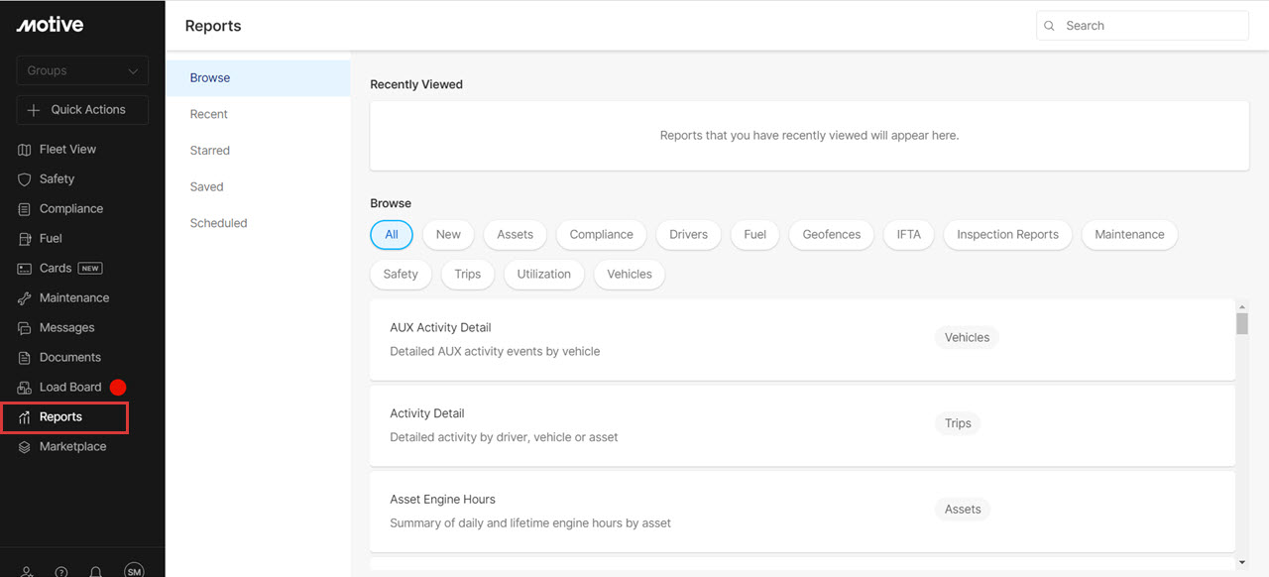Click the report list scrollbar thumb
This screenshot has height=577, width=1269.
1242,324
